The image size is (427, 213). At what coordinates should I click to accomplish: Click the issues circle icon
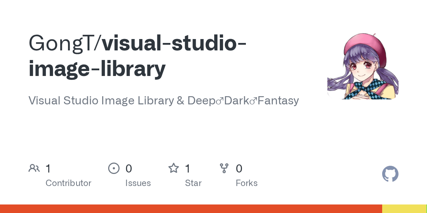coord(114,168)
